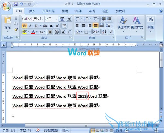Toggle Italic formatting
The image size is (164, 133).
pos(30,26)
